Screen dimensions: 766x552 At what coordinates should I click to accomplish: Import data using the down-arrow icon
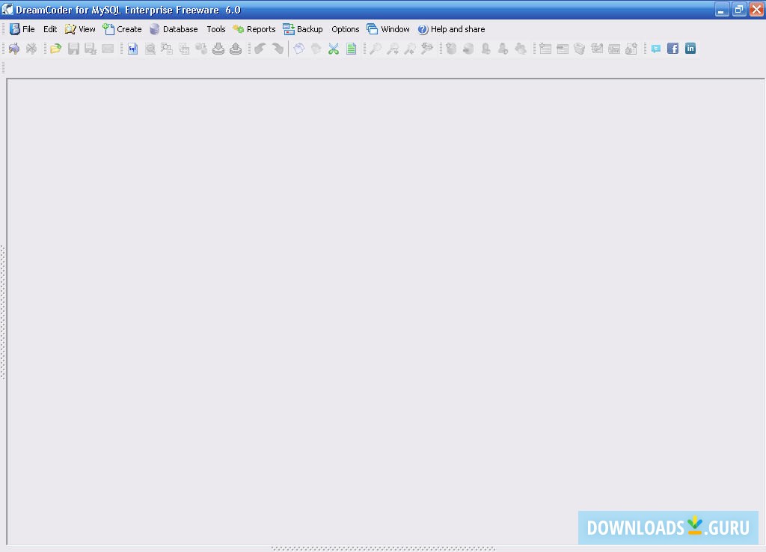[216, 48]
